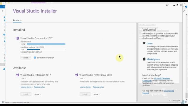Click the Welcome! heading

pos(149,29)
